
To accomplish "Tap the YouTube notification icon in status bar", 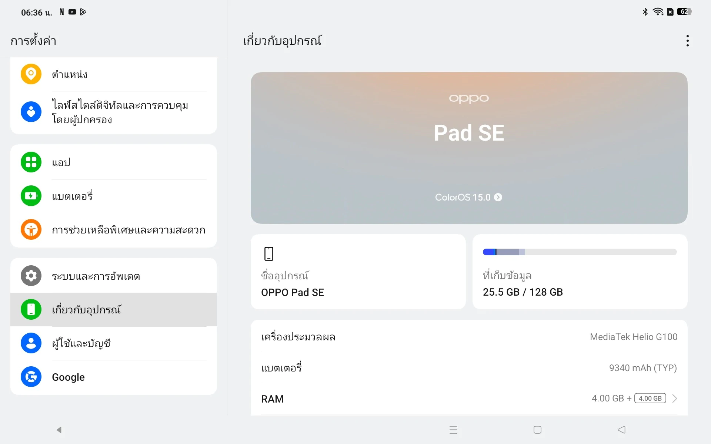I will pos(72,12).
